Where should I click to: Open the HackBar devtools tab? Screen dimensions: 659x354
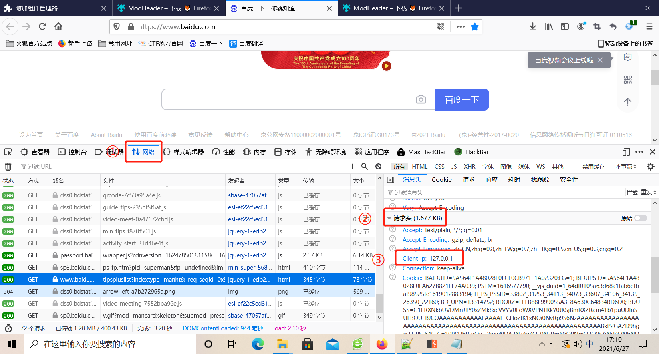pos(472,152)
